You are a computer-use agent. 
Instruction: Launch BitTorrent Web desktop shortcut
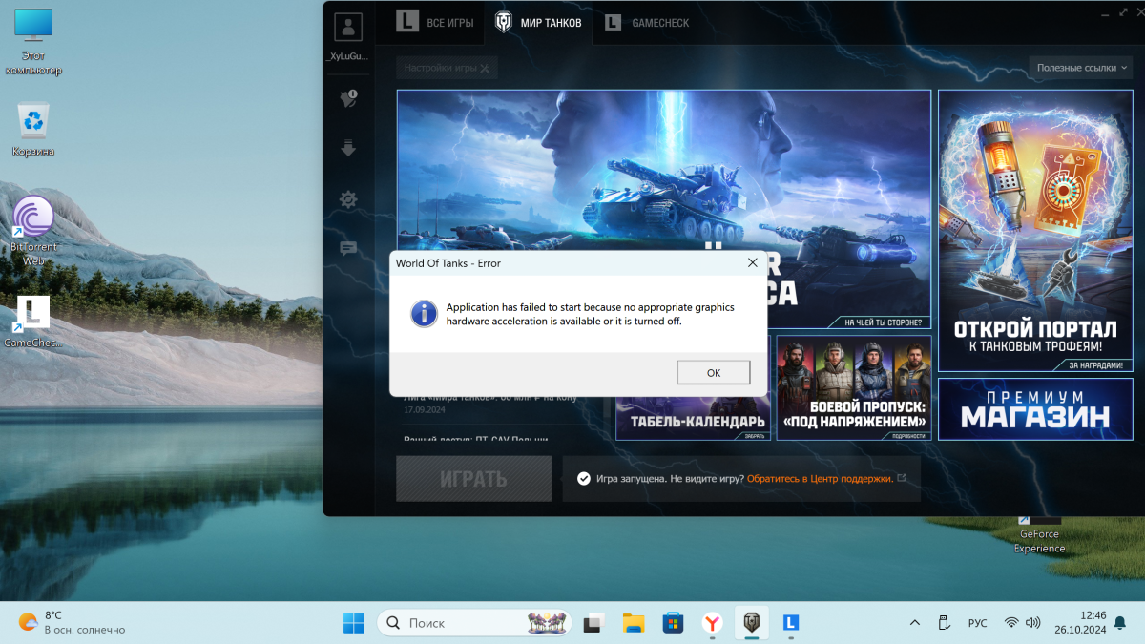pos(33,218)
